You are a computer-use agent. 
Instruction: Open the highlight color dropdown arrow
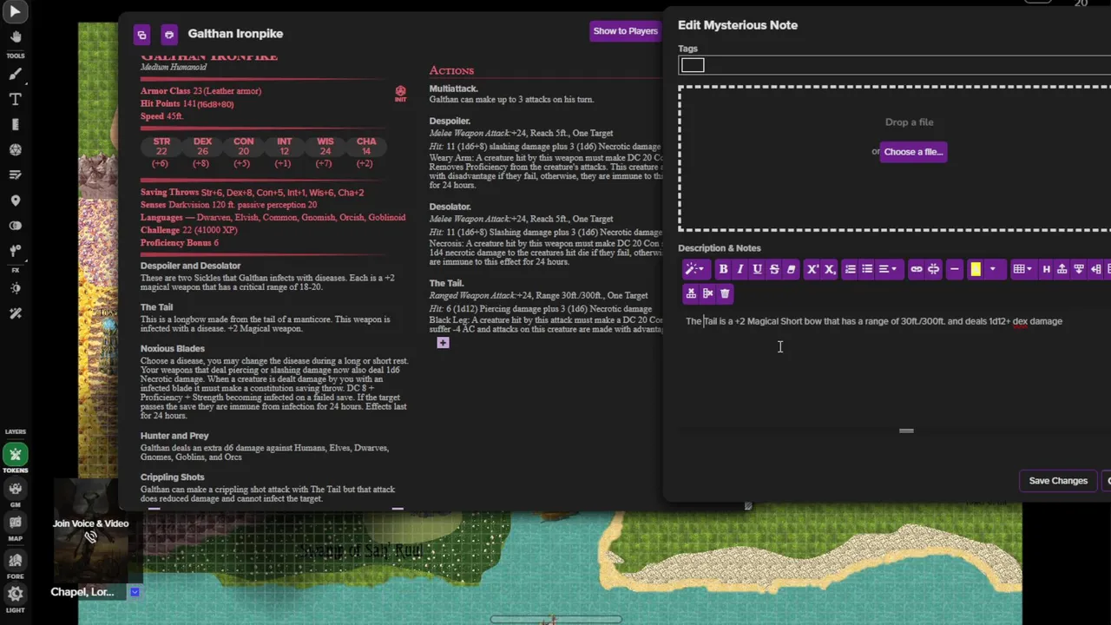[x=993, y=269]
